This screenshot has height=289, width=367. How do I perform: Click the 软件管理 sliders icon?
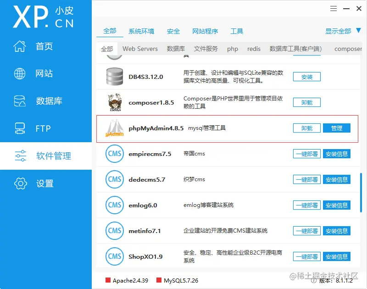click(20, 156)
